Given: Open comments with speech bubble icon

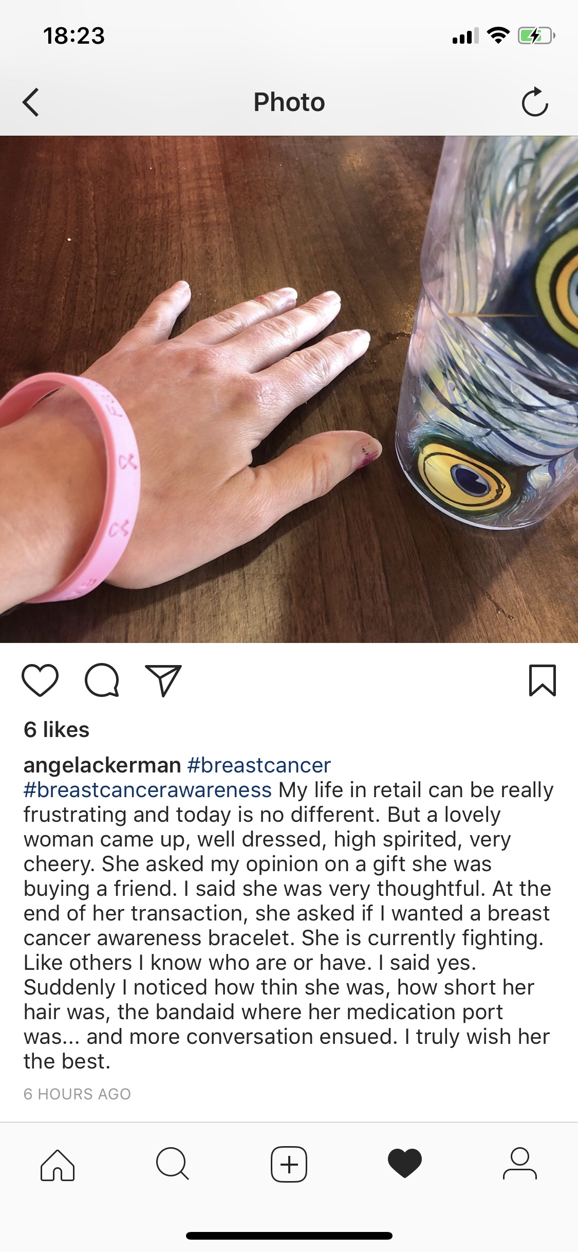Looking at the screenshot, I should click(102, 680).
